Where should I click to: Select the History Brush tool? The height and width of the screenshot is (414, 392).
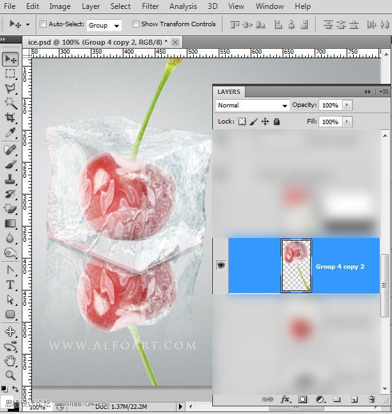click(10, 194)
